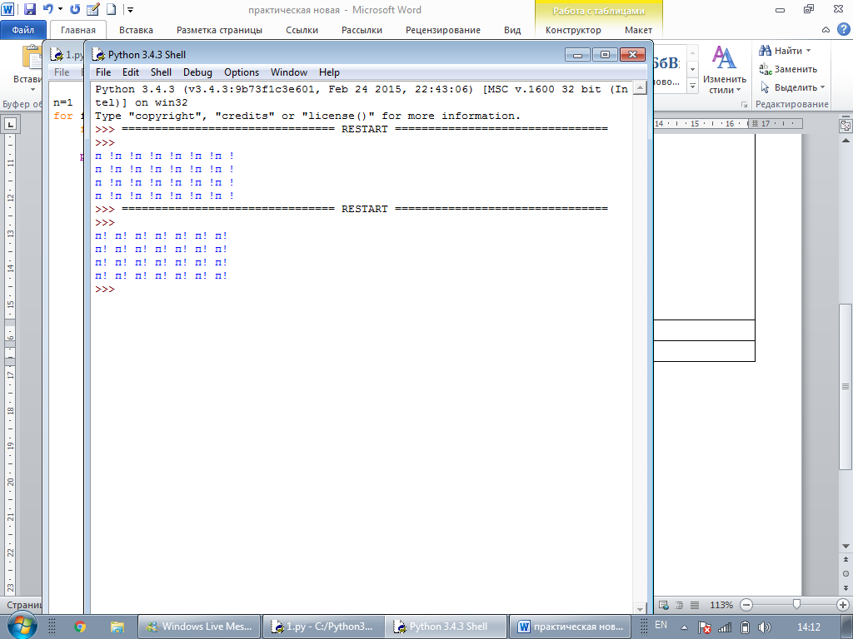The image size is (853, 639).
Task: Click the Python Shell title bar icon
Action: (x=98, y=54)
